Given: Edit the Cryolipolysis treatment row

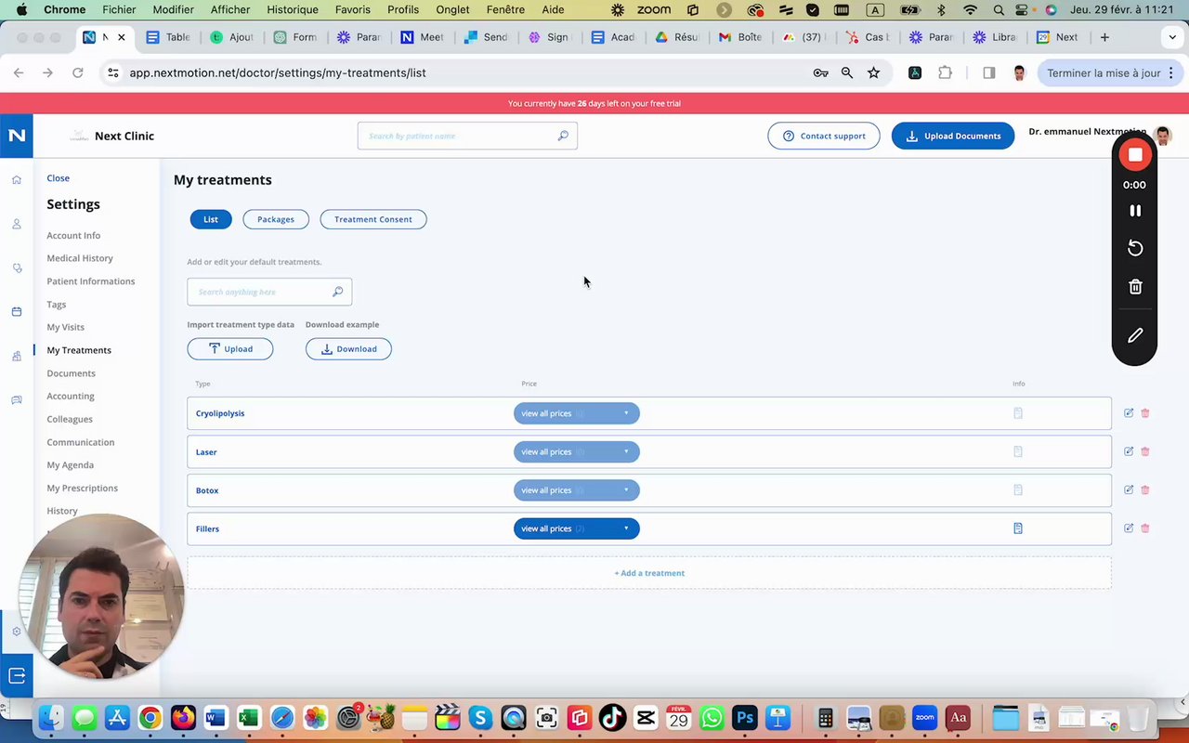Looking at the screenshot, I should (x=1129, y=413).
